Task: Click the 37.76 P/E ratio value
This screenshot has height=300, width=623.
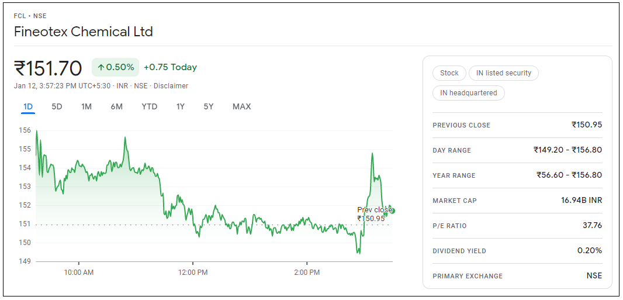Action: click(592, 226)
